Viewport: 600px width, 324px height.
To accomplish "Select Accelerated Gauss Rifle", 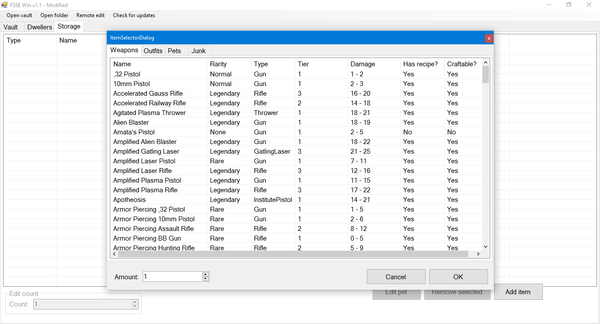I will tap(296, 94).
